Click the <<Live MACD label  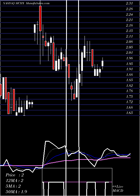click(118, 188)
